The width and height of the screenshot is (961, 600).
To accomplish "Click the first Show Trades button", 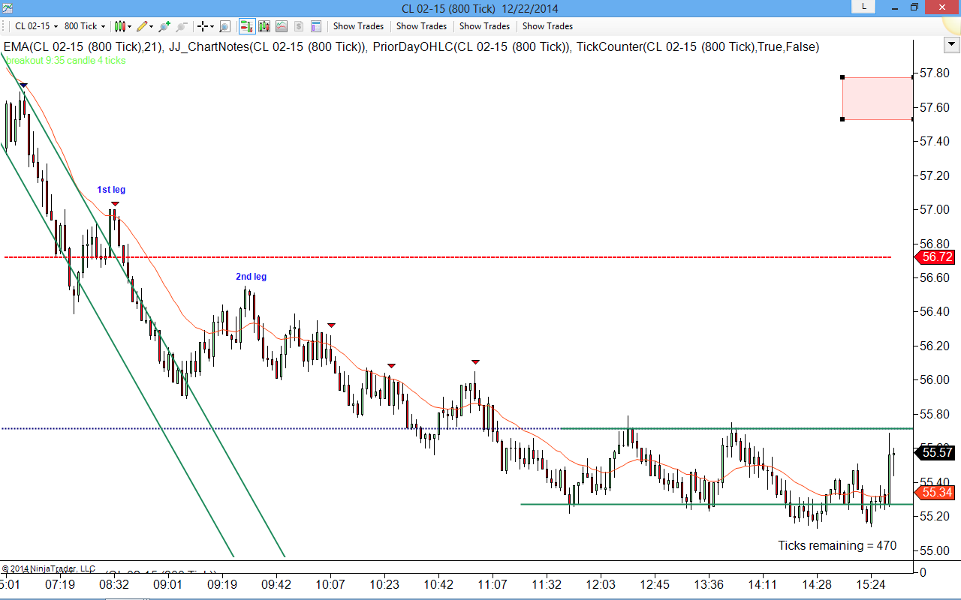I will click(x=358, y=26).
